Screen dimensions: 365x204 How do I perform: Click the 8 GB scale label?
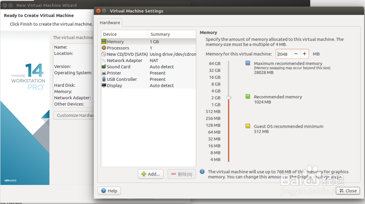click(216, 84)
